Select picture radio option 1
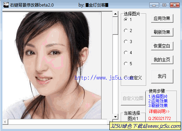The image size is (182, 131). pyautogui.click(x=128, y=20)
